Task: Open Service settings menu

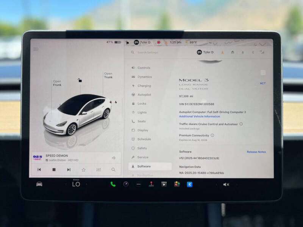Action: point(140,157)
